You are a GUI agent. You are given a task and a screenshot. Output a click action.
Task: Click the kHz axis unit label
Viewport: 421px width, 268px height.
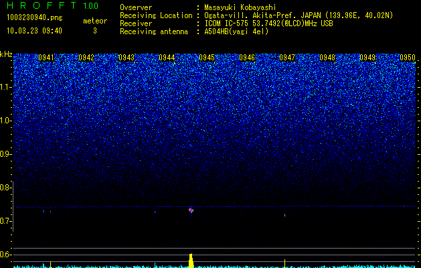[x=6, y=54]
